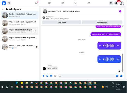Play the 5:34 PM audio clip
127x93 pixels.
100,59
